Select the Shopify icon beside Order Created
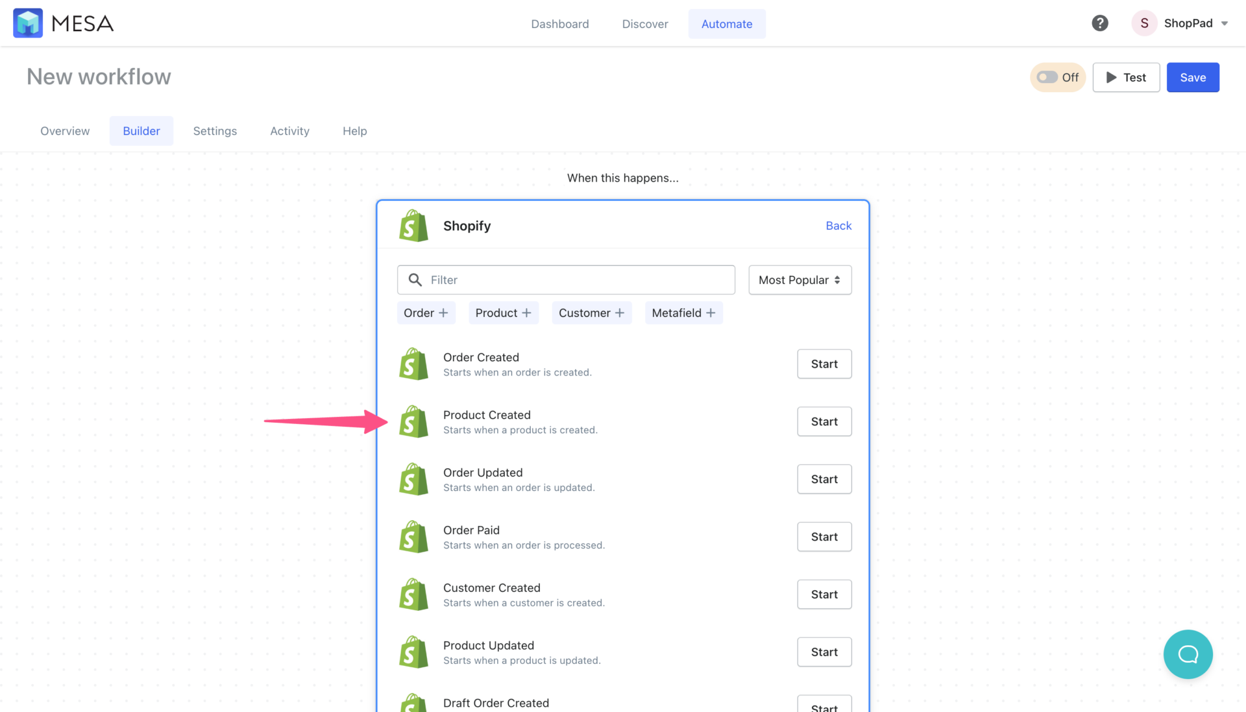The image size is (1246, 712). 413,364
